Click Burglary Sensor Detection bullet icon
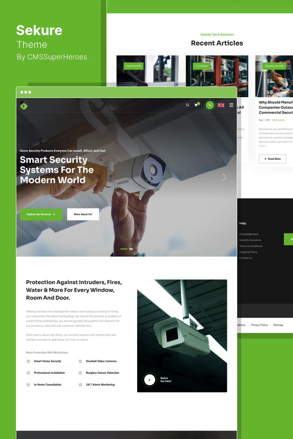Screen dimensions: 293x439 pos(81,373)
